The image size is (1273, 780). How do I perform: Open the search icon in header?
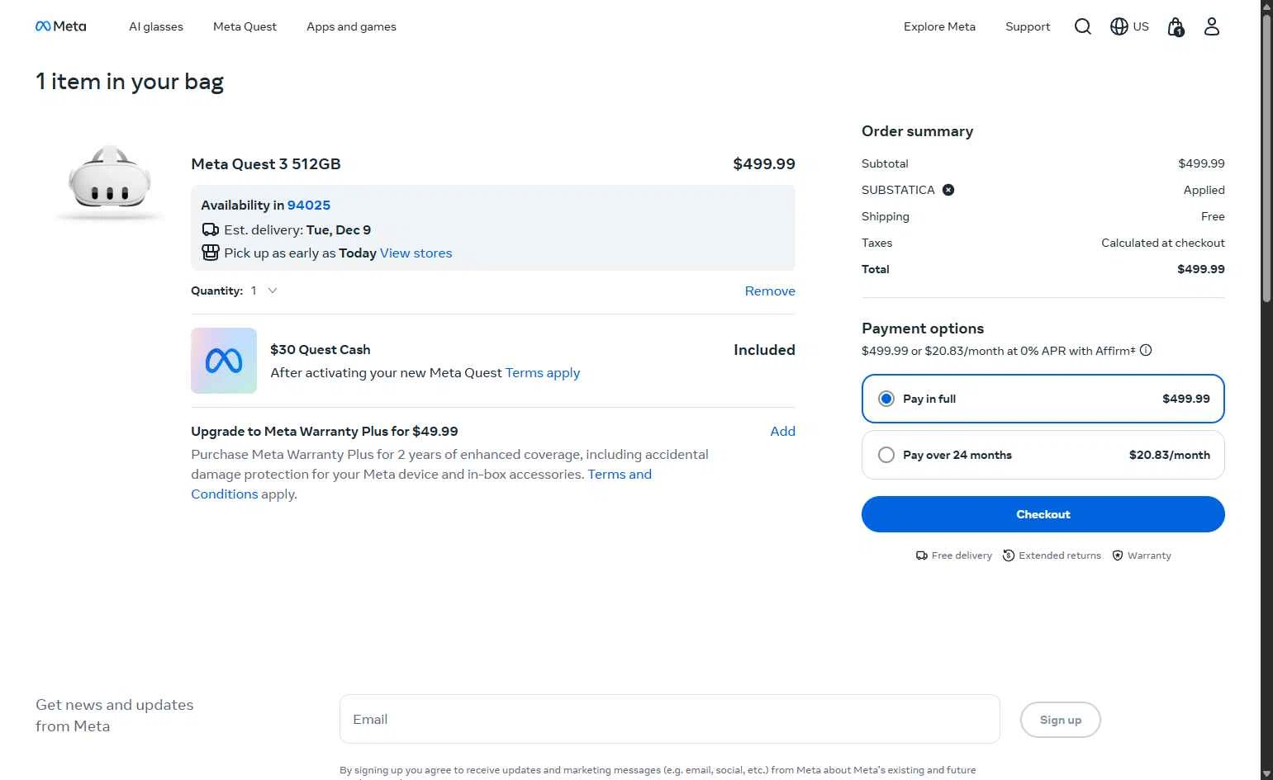(1082, 26)
